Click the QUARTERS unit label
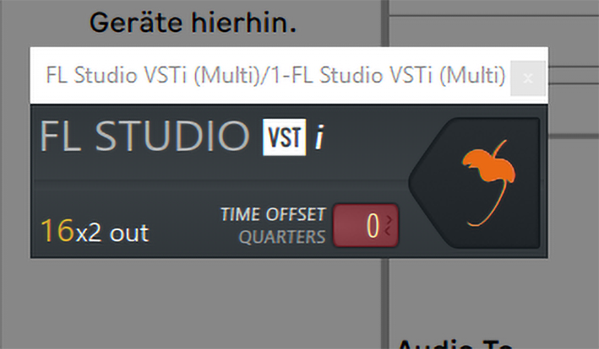 click(282, 238)
